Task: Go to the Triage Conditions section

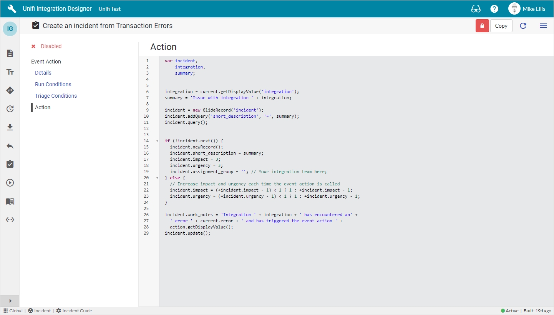Action: pos(56,96)
